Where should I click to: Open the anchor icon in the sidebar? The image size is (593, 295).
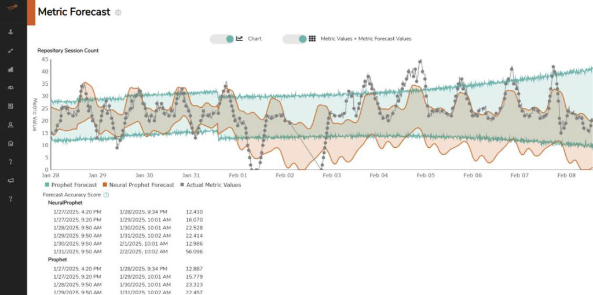pos(11,32)
